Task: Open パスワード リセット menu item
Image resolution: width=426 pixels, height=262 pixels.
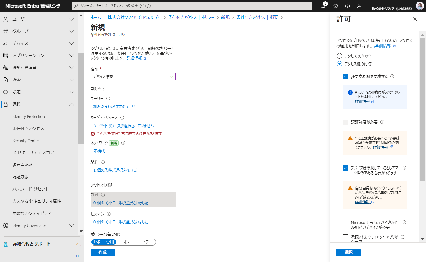Action: 31,189
